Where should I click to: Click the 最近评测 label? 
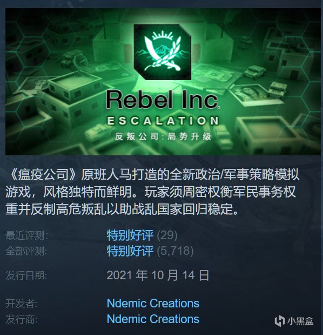click(x=26, y=235)
